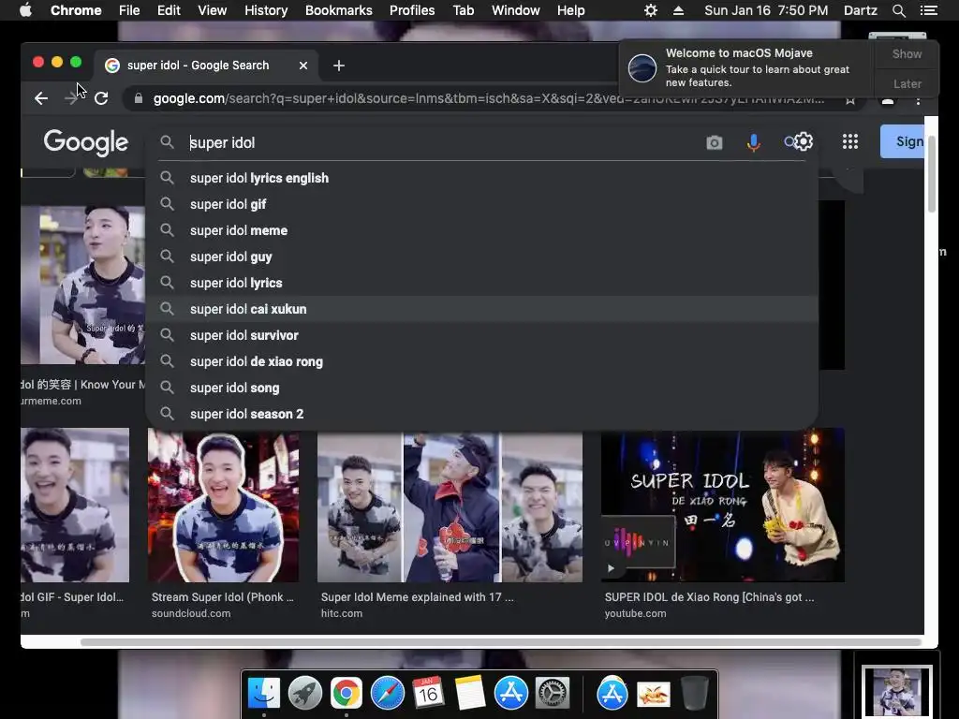Open the Super Idol Meme explained hitc.com image
The height and width of the screenshot is (719, 959).
click(450, 506)
